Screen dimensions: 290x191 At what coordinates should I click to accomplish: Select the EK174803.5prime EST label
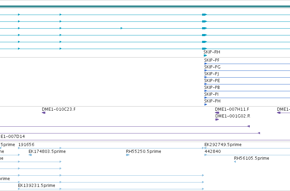tap(47, 152)
